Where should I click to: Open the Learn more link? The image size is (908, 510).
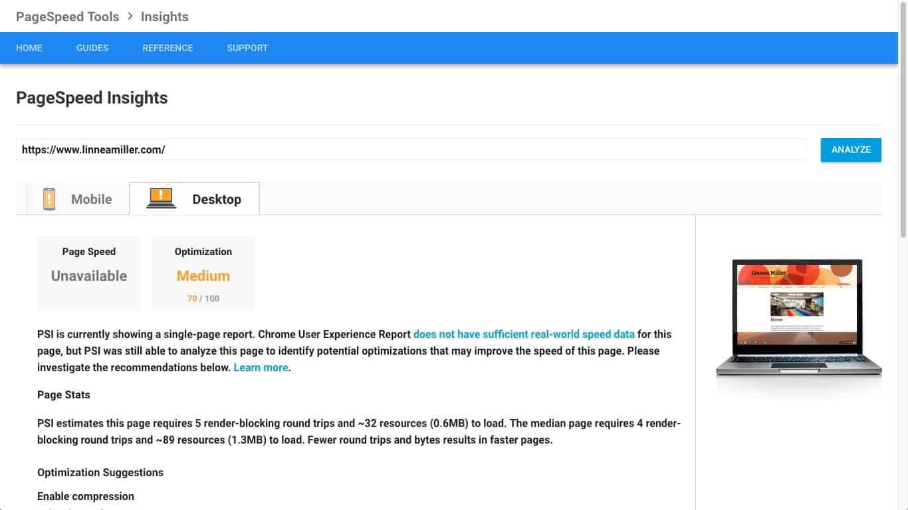click(x=261, y=367)
